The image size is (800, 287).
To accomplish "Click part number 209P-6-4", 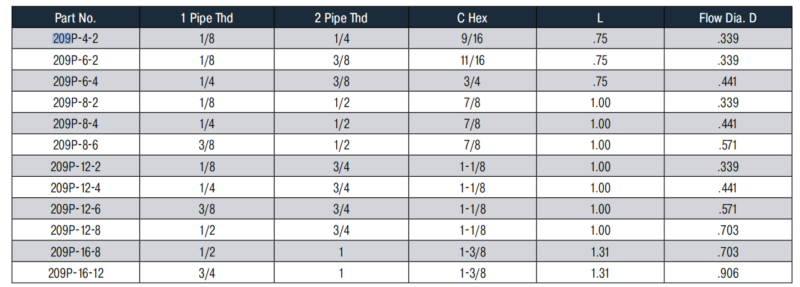I will [x=75, y=82].
